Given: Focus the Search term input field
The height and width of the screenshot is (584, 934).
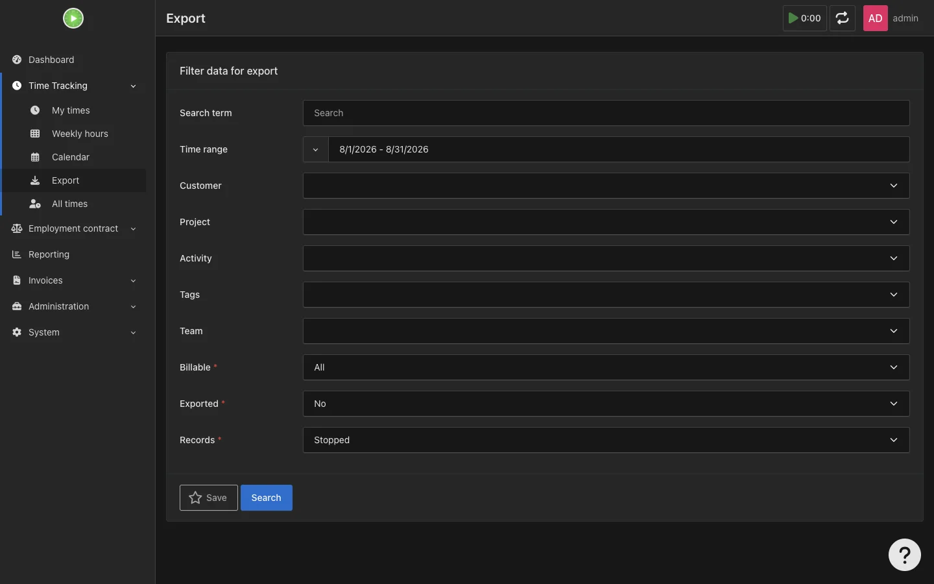Looking at the screenshot, I should [x=606, y=113].
